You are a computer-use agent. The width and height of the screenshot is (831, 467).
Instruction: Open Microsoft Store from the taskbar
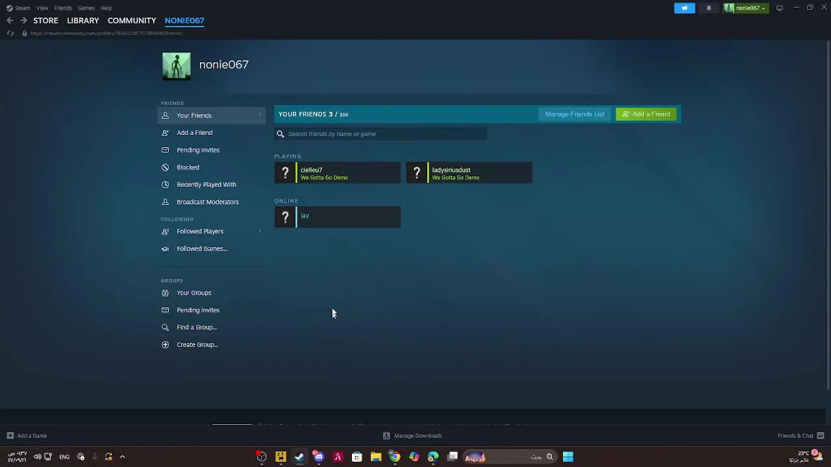356,457
